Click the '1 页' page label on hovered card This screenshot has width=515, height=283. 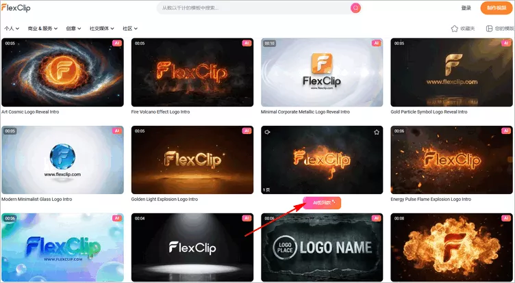[x=266, y=189]
